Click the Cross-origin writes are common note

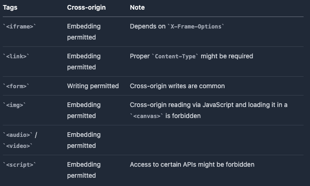point(177,86)
